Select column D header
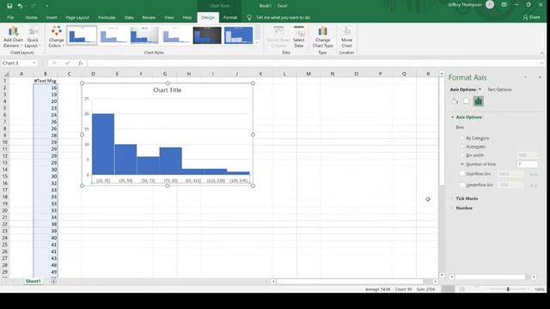 (93, 74)
